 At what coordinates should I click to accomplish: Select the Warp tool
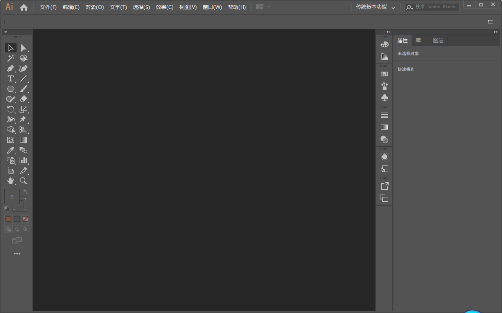tap(11, 119)
